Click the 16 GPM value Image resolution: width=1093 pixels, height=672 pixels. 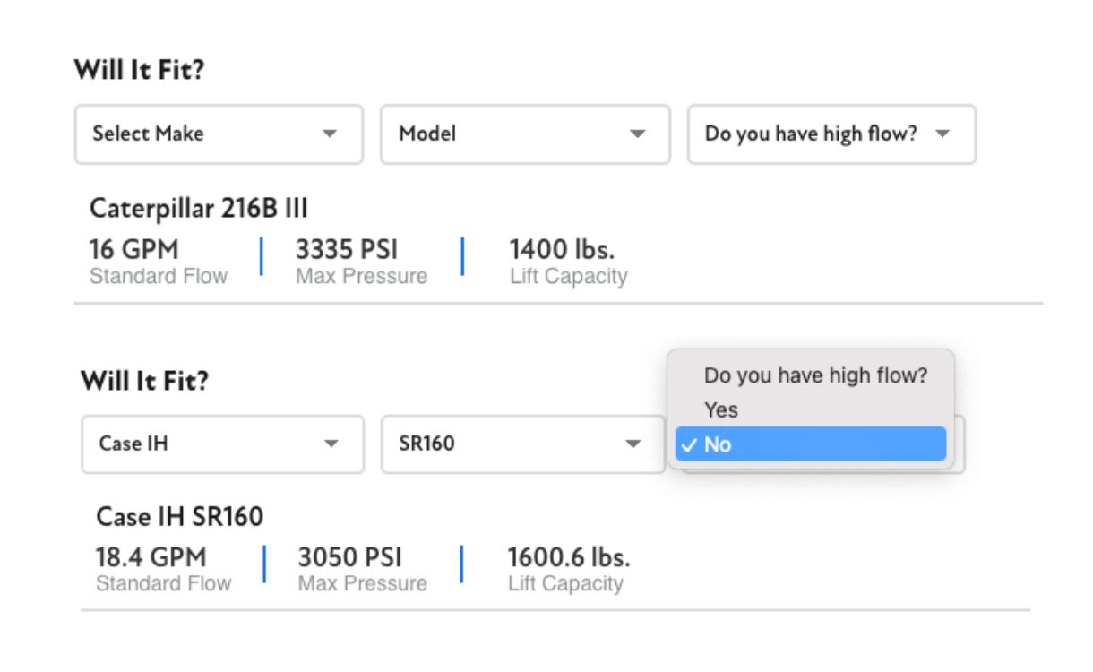[x=133, y=248]
